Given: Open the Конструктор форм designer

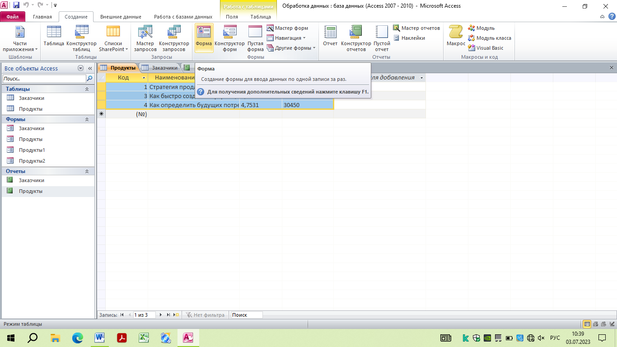Looking at the screenshot, I should pyautogui.click(x=230, y=38).
